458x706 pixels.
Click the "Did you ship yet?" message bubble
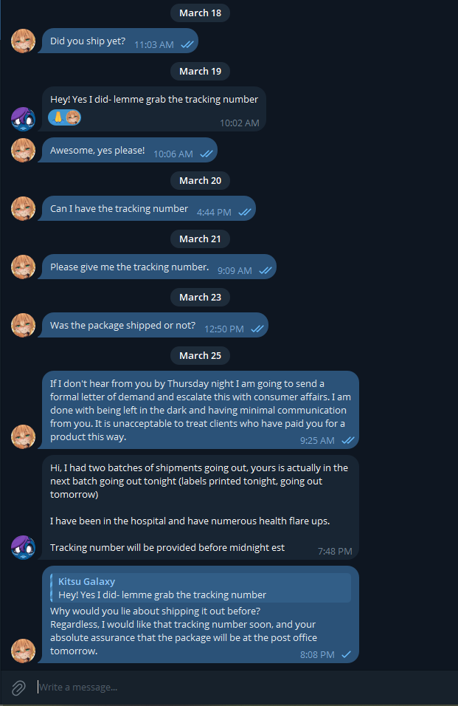click(x=89, y=41)
